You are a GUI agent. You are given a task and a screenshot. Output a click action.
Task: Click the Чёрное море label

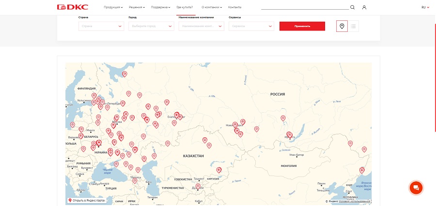click(108, 171)
